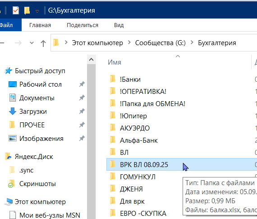Select Яндекс.Диск in navigation pane
Screen dimensions: 257x219
(x=34, y=157)
